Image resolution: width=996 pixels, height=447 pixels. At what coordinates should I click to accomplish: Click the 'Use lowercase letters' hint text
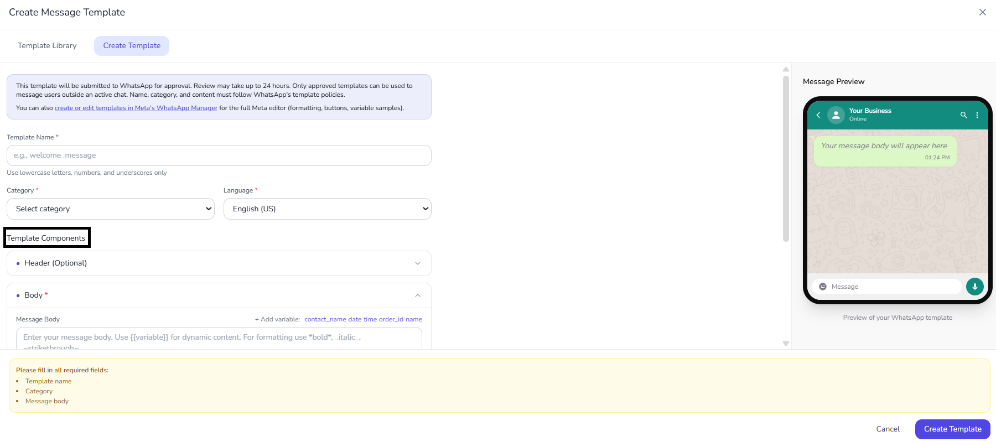[87, 173]
